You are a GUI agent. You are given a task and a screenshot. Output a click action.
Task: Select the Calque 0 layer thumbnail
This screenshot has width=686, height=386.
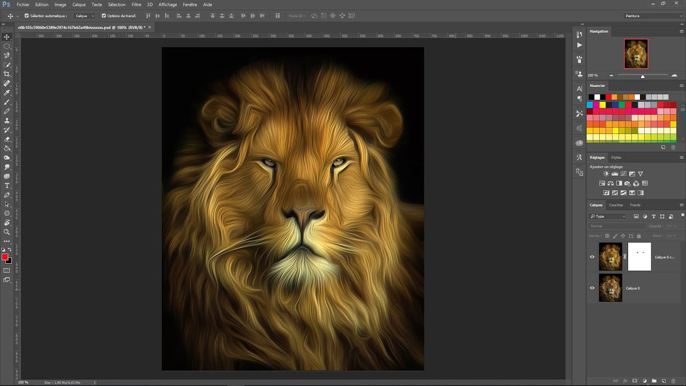click(610, 288)
